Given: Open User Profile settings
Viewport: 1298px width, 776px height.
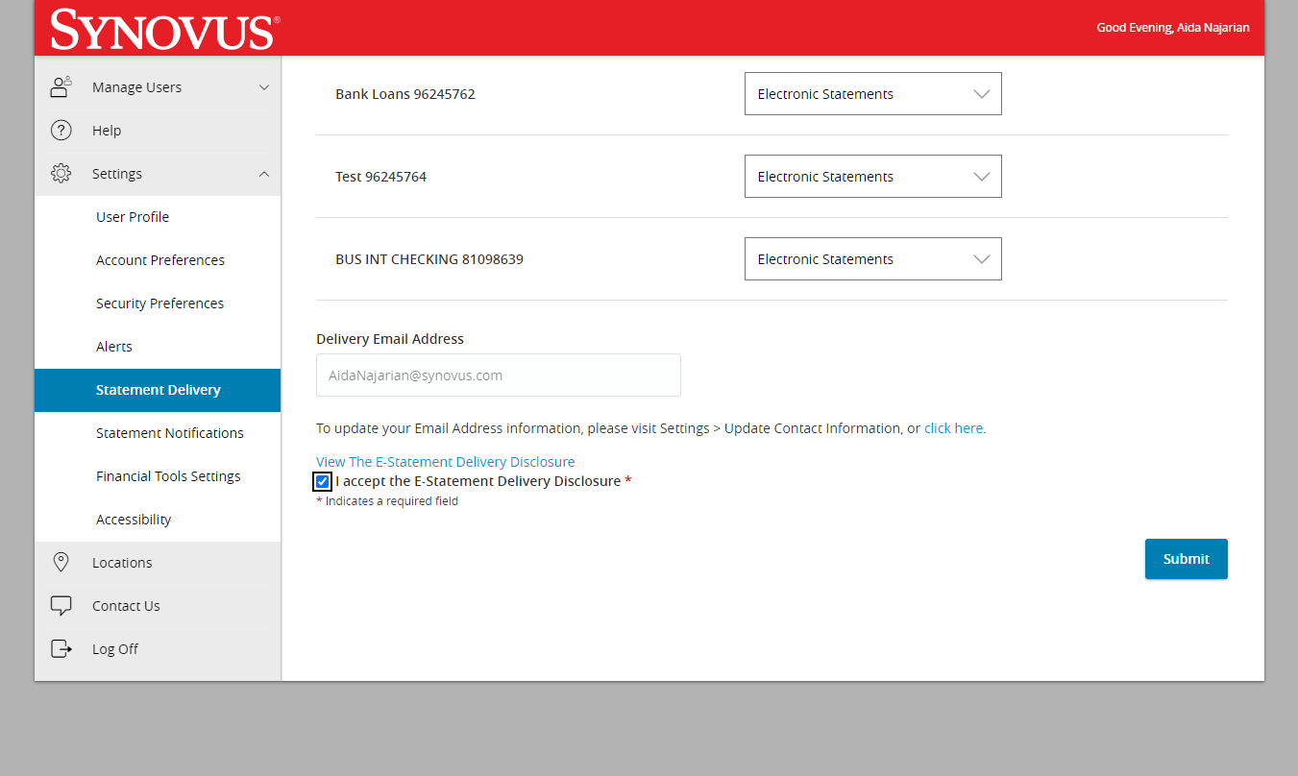Looking at the screenshot, I should 133,217.
